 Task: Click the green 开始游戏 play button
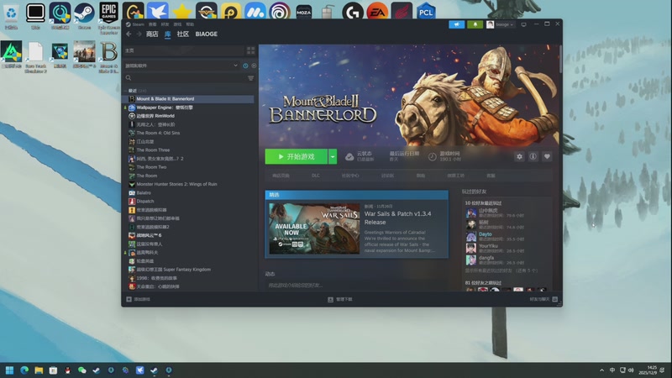297,156
